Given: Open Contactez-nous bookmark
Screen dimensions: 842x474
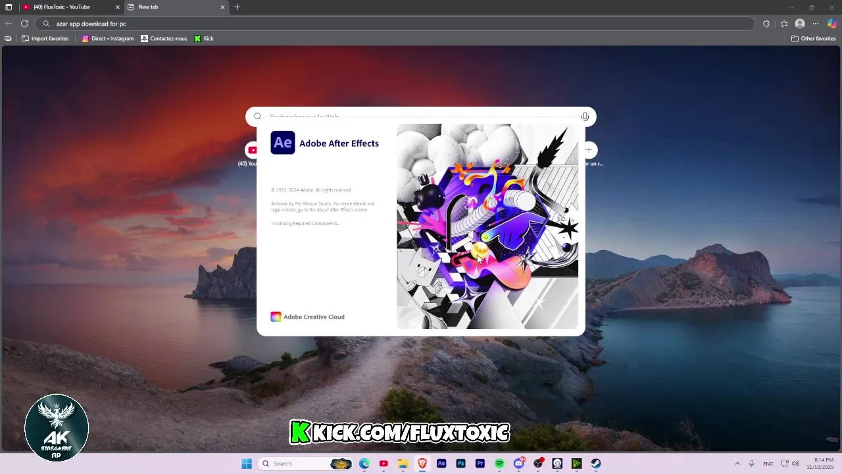Looking at the screenshot, I should coord(164,39).
